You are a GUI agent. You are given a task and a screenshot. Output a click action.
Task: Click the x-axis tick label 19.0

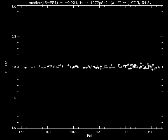tap(99, 132)
